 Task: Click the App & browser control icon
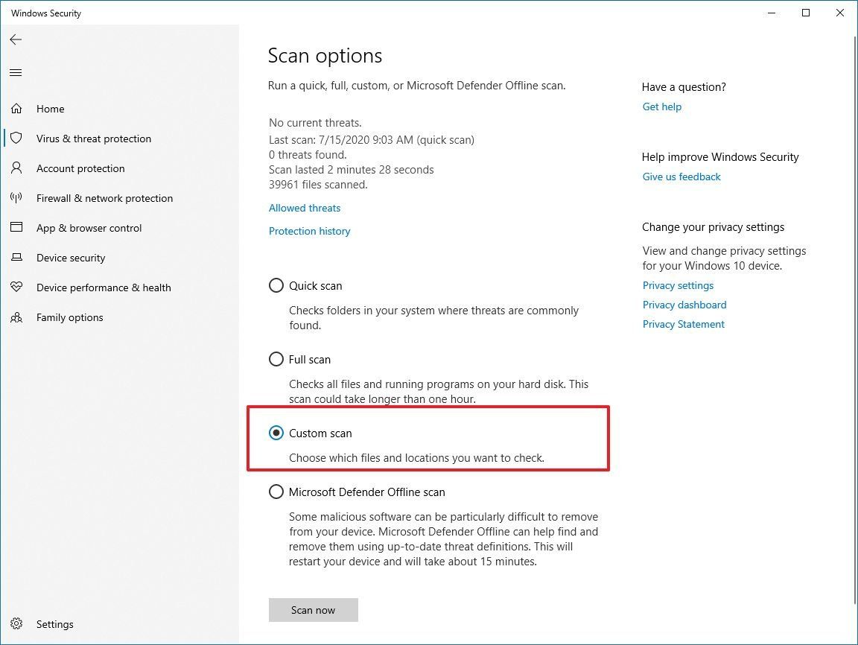pyautogui.click(x=16, y=228)
